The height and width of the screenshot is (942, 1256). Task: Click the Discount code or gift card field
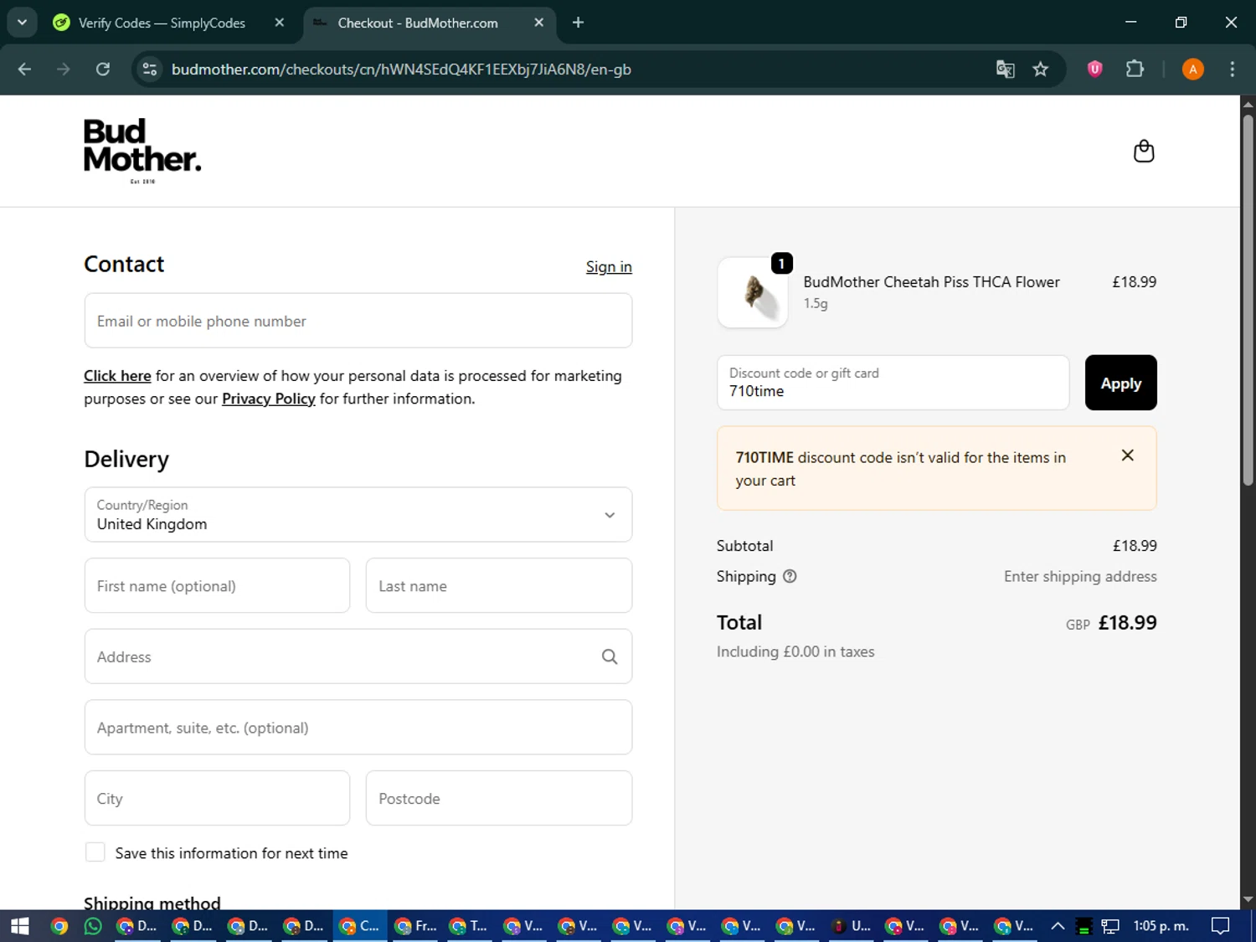893,383
